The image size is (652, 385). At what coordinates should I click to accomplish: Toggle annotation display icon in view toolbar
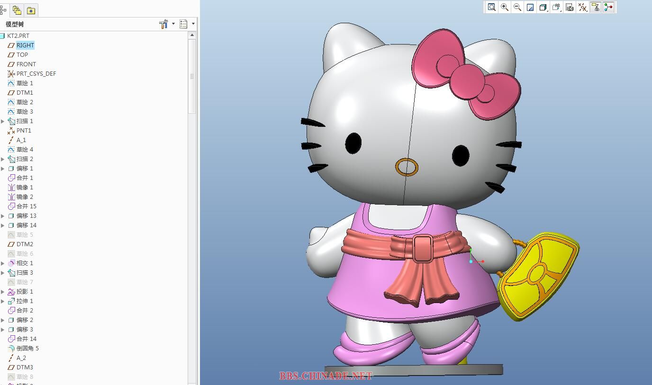(x=596, y=7)
